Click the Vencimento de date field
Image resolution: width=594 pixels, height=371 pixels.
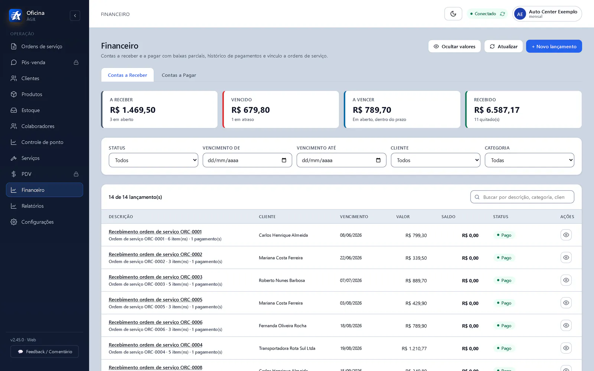pos(247,160)
